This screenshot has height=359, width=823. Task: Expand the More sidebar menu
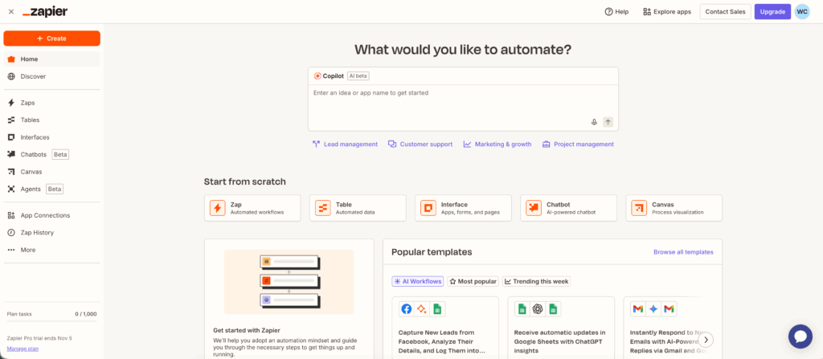click(28, 250)
